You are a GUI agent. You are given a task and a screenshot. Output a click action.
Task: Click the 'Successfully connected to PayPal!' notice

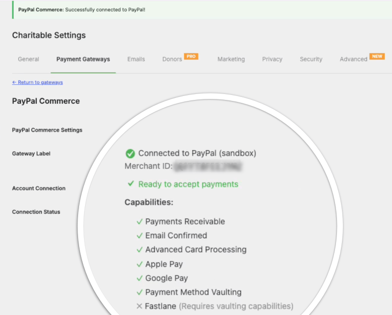click(x=105, y=10)
